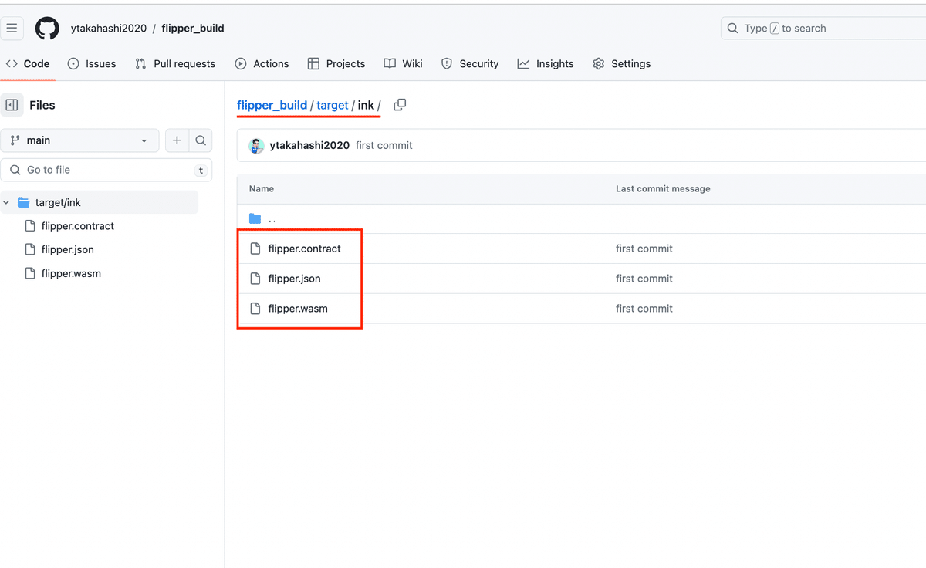Click the file icon beside flipper.wasm in list
The height and width of the screenshot is (568, 926).
[x=255, y=309]
